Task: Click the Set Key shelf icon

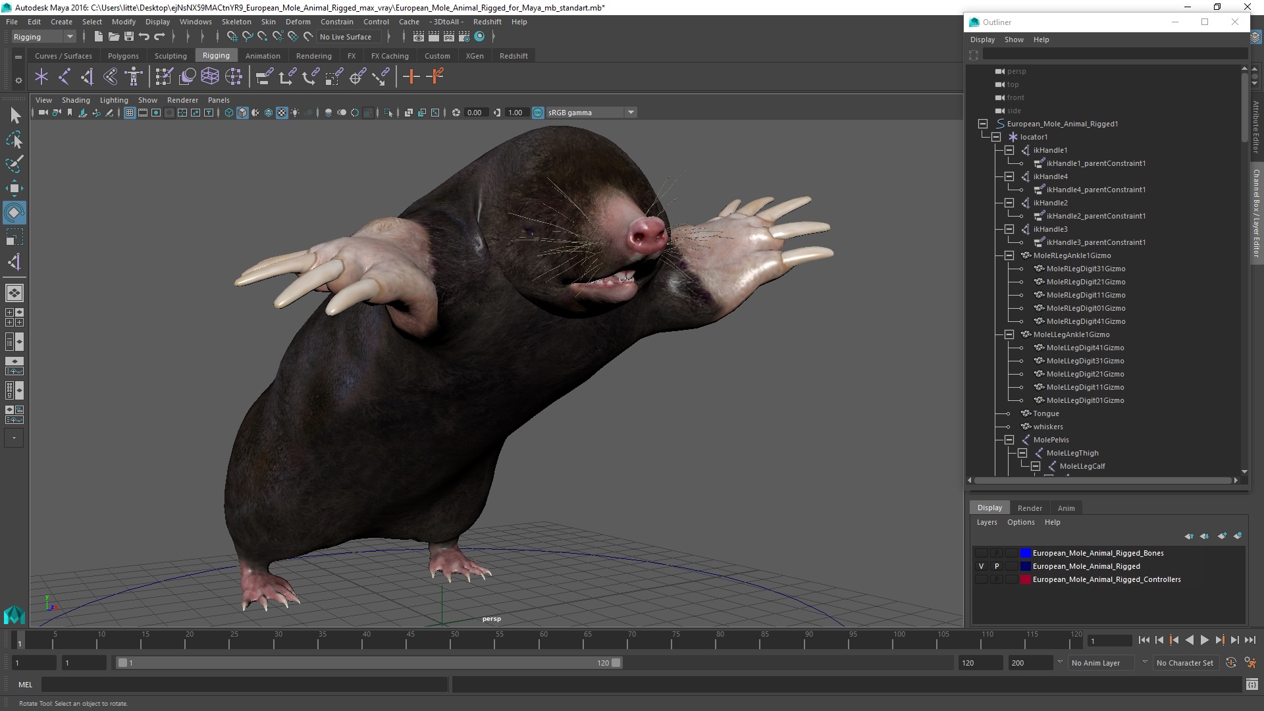Action: point(411,77)
